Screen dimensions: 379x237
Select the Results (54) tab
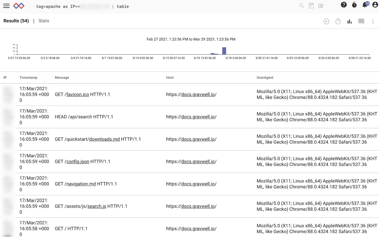(16, 21)
